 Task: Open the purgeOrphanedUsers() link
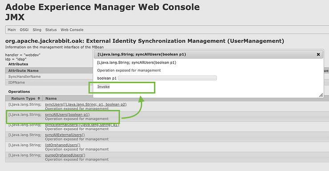tap(65, 155)
